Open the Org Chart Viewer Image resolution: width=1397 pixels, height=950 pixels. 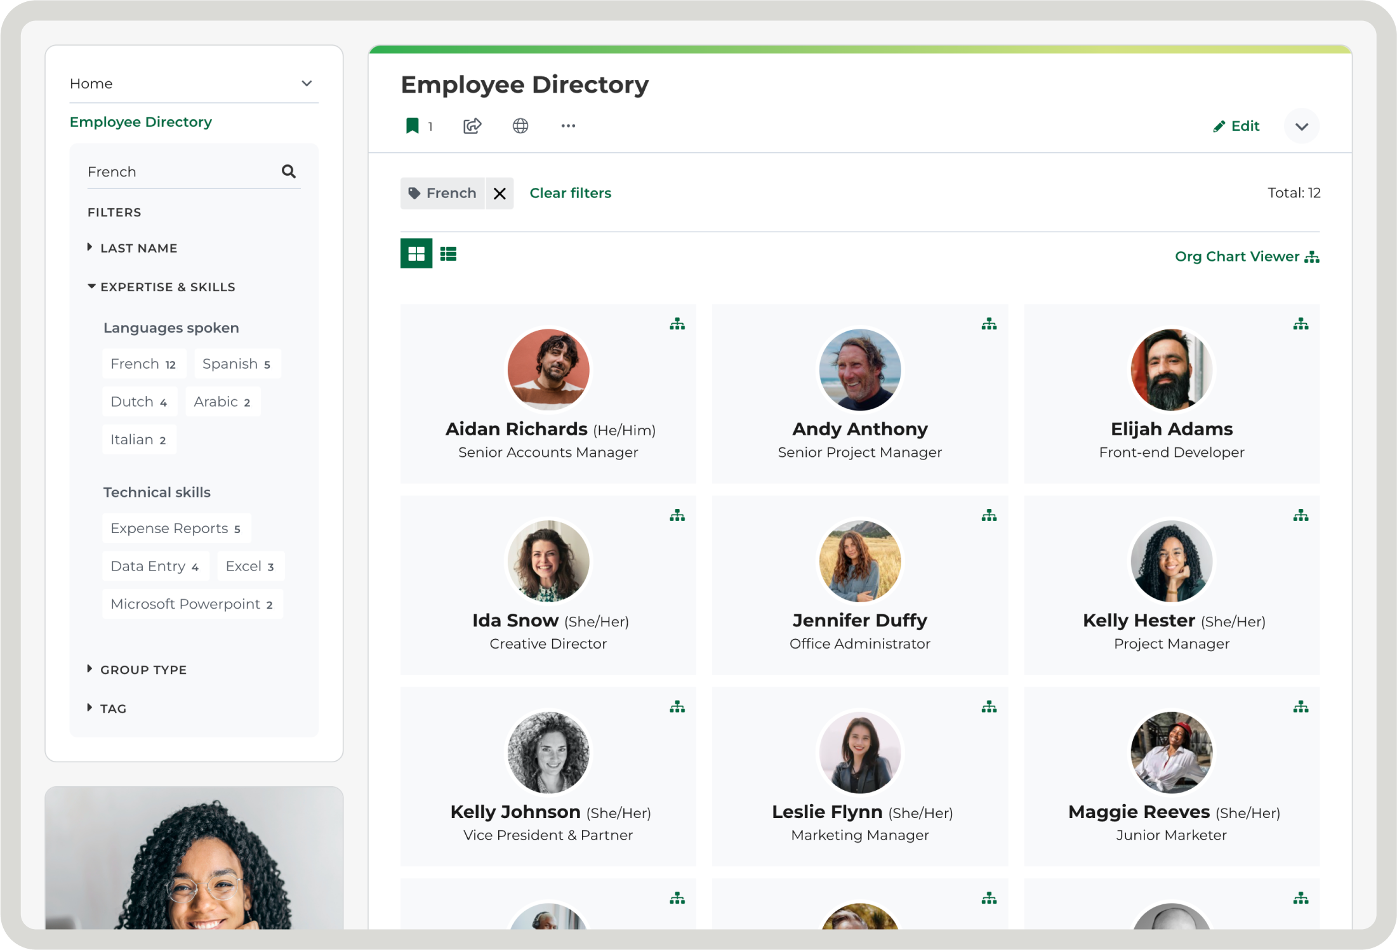pos(1247,256)
